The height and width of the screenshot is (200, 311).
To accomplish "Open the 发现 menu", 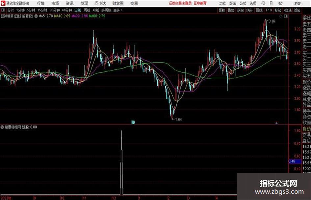I will click(84, 3).
